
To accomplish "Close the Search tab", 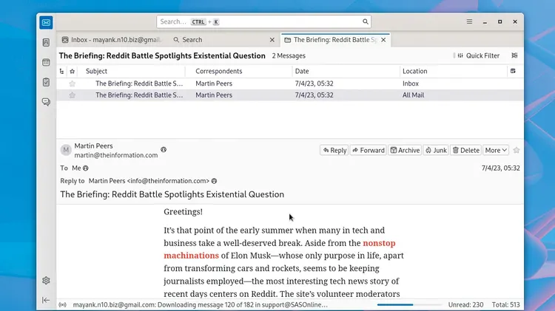I will click(272, 40).
